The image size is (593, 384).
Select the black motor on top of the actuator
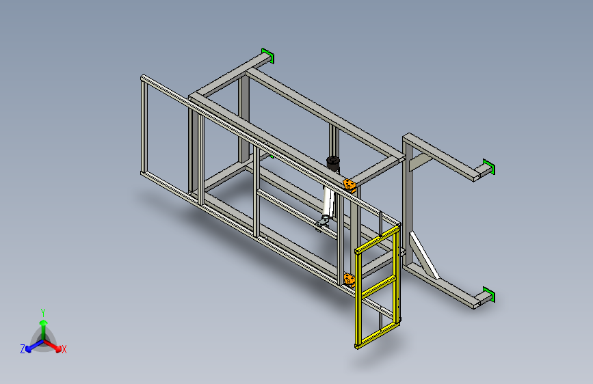(x=333, y=164)
